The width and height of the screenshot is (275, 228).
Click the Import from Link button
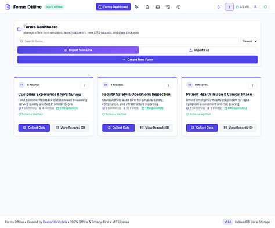78,50
